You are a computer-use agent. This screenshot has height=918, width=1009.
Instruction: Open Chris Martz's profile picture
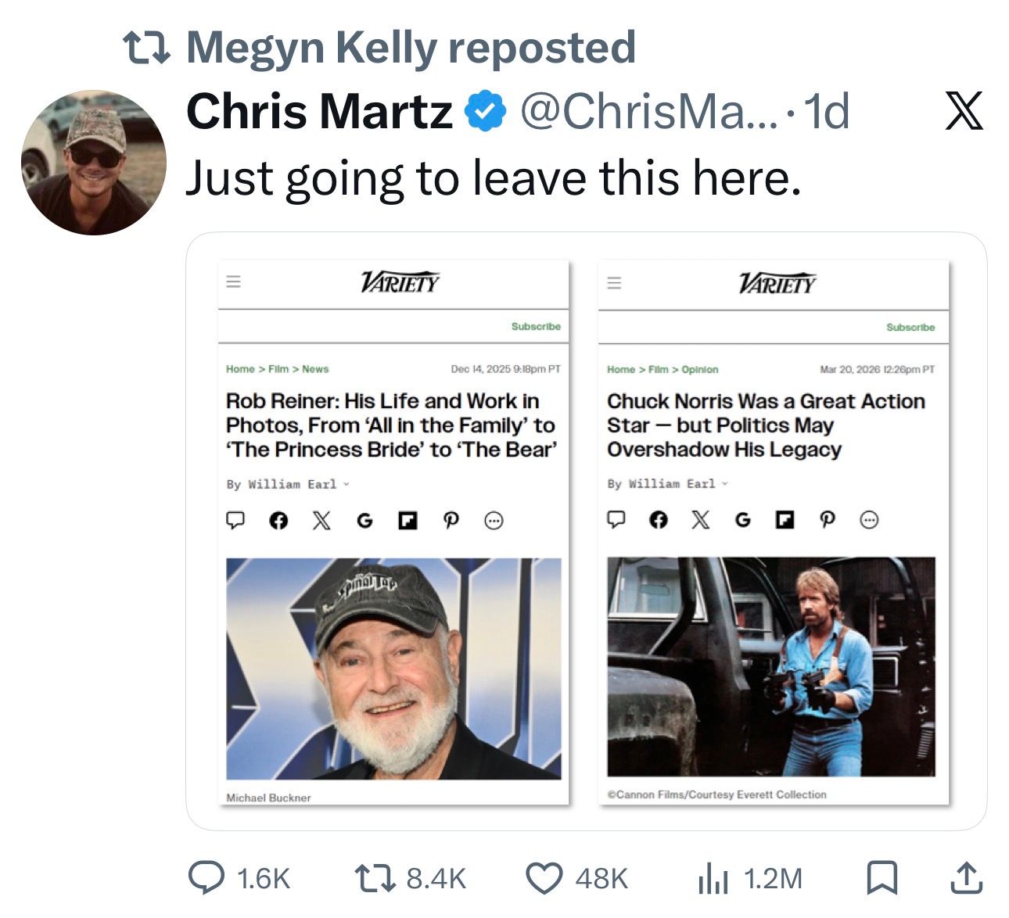pyautogui.click(x=94, y=163)
